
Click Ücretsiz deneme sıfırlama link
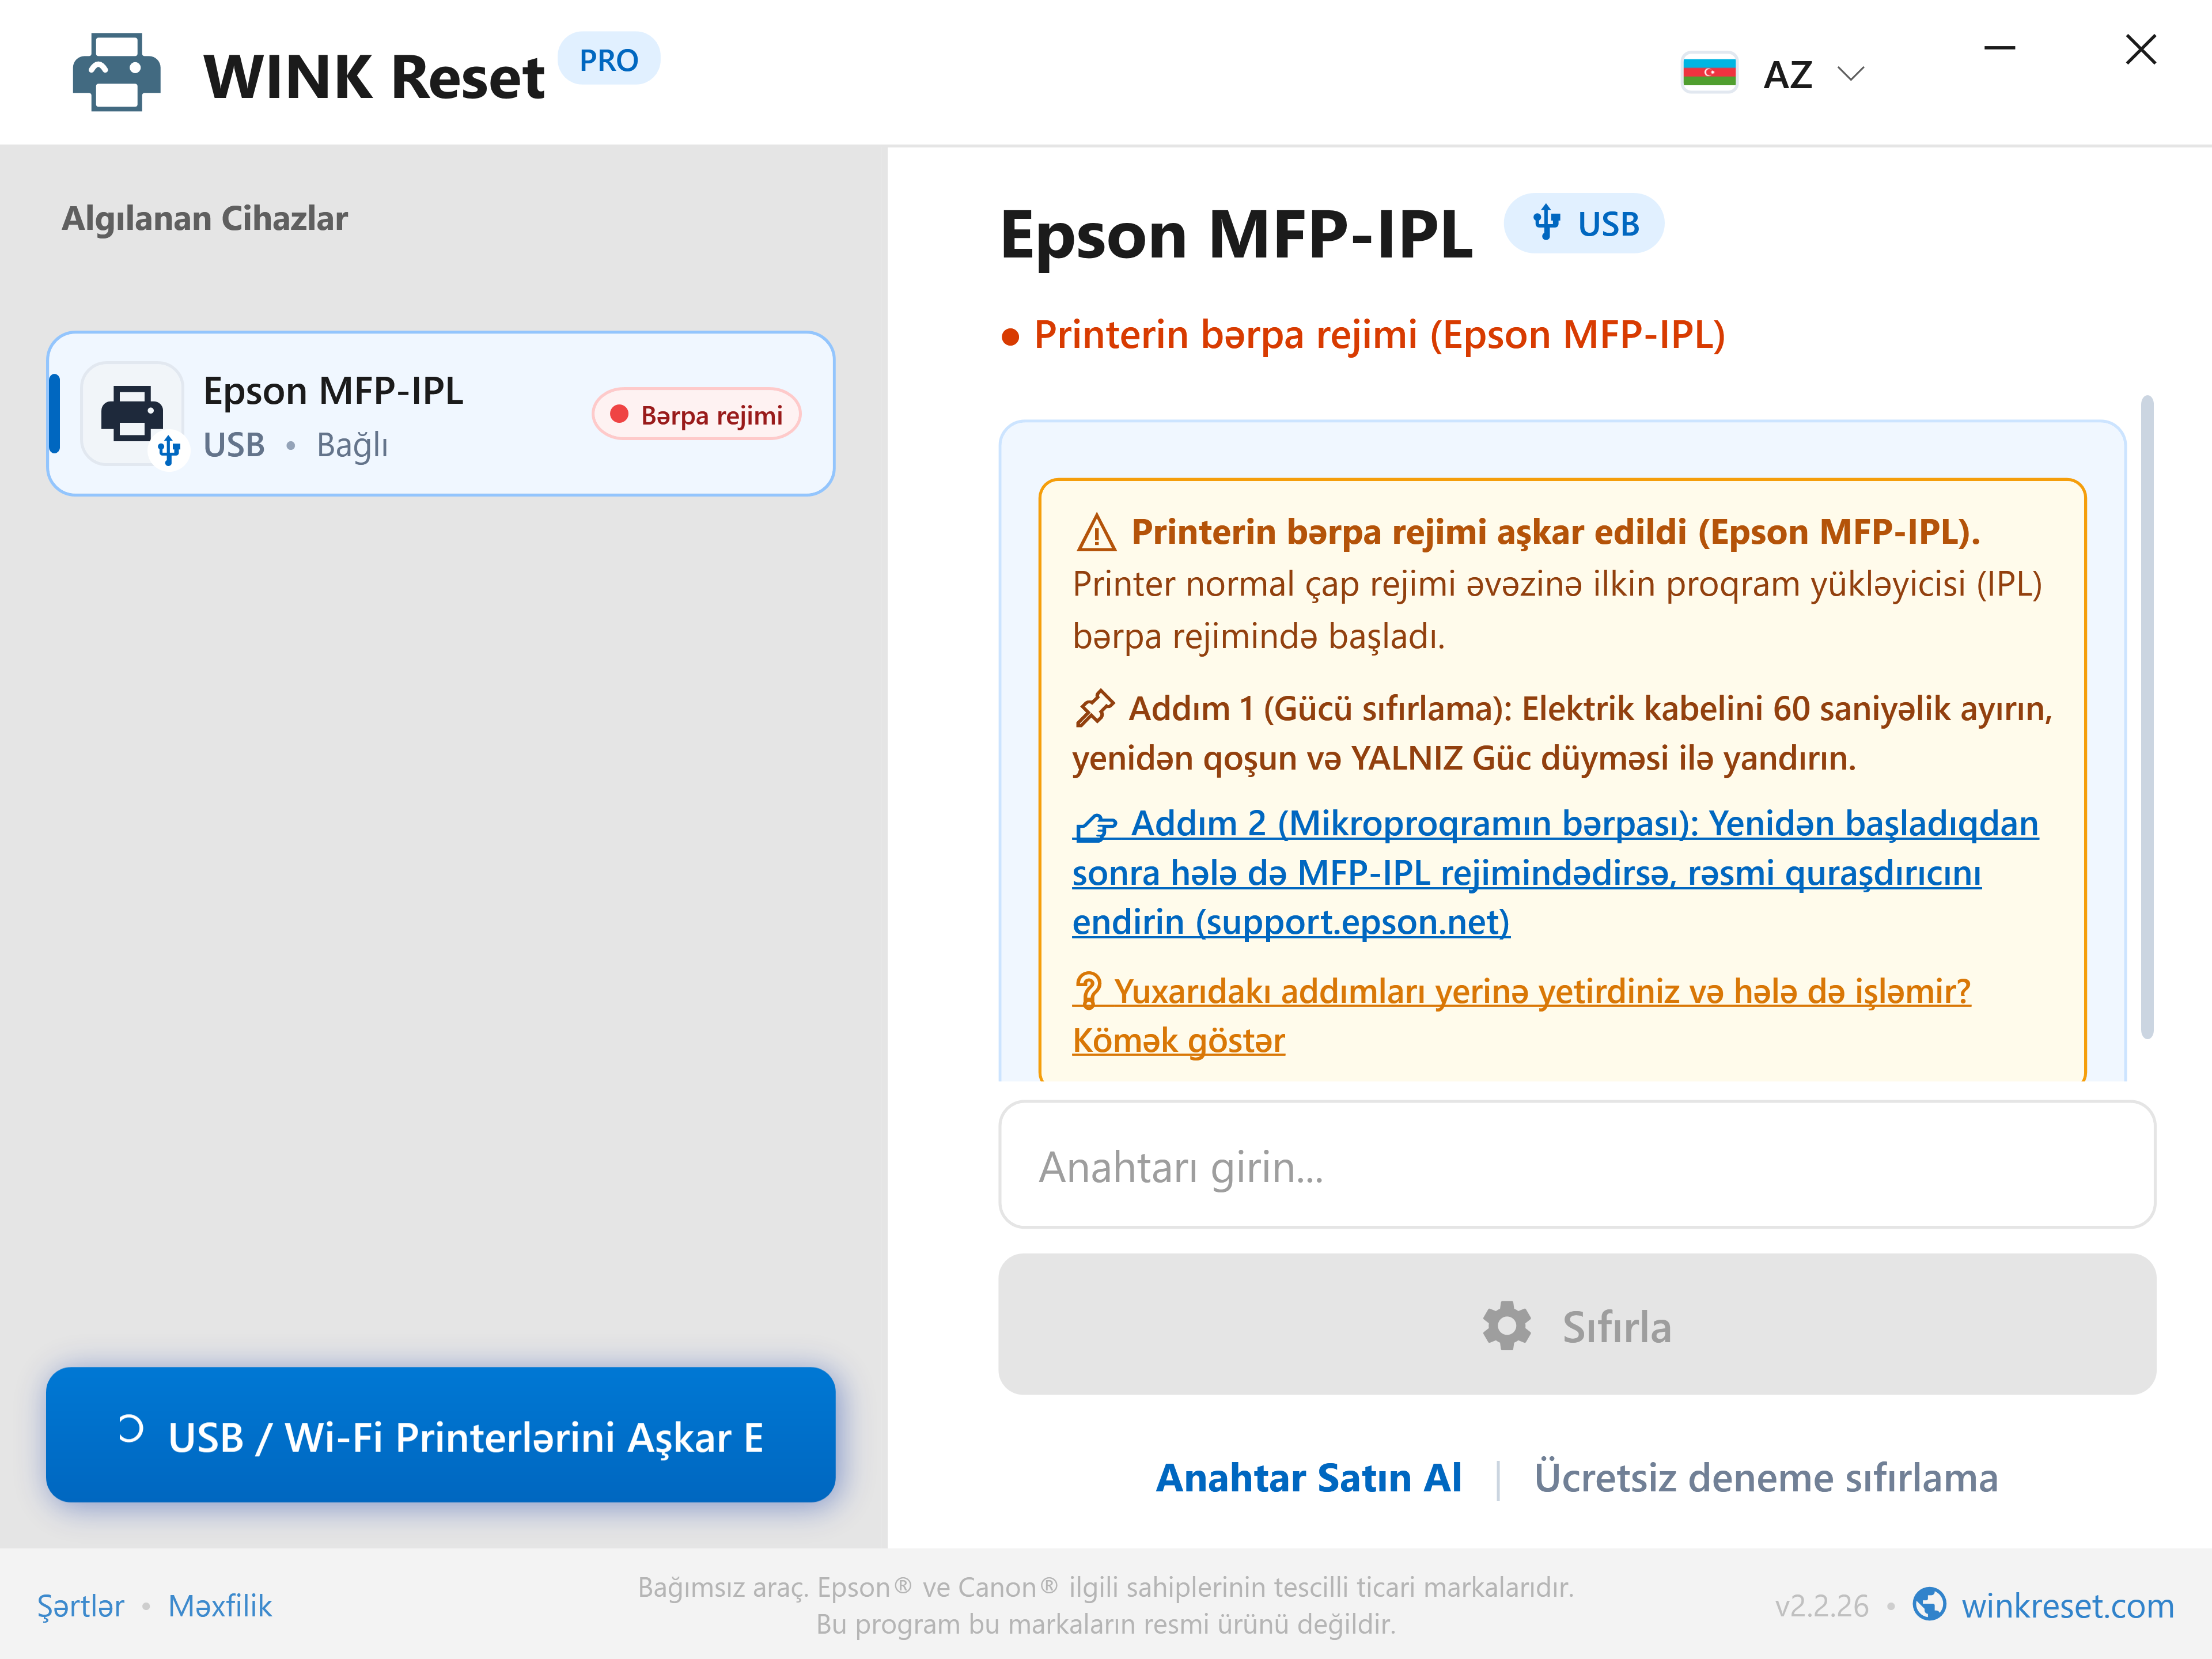point(1765,1478)
